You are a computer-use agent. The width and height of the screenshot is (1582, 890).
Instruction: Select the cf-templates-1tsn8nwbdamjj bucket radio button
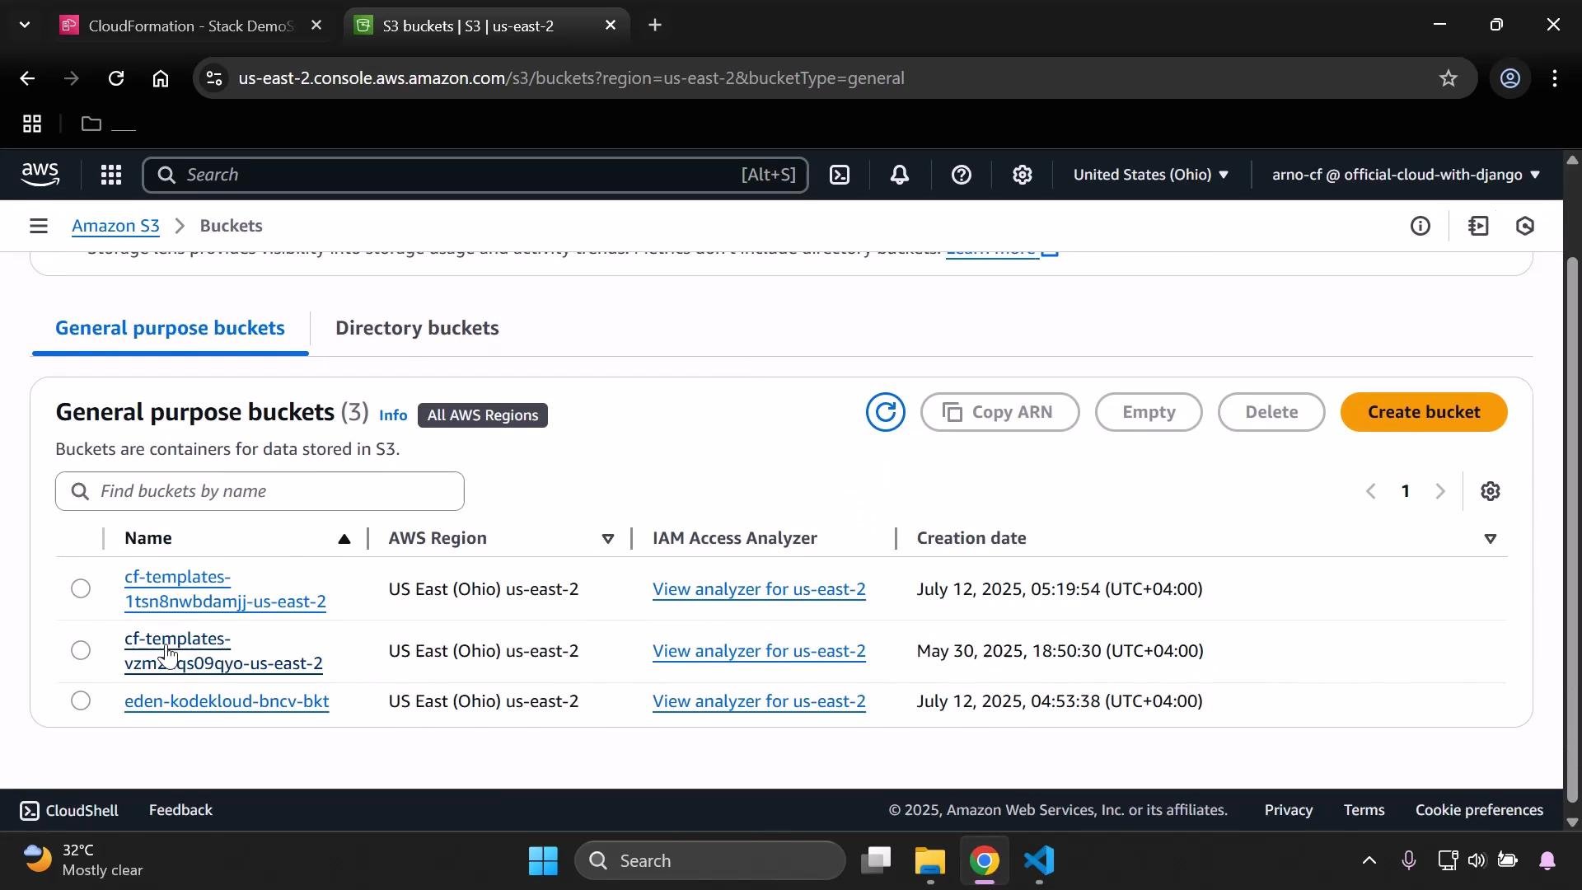pos(81,588)
